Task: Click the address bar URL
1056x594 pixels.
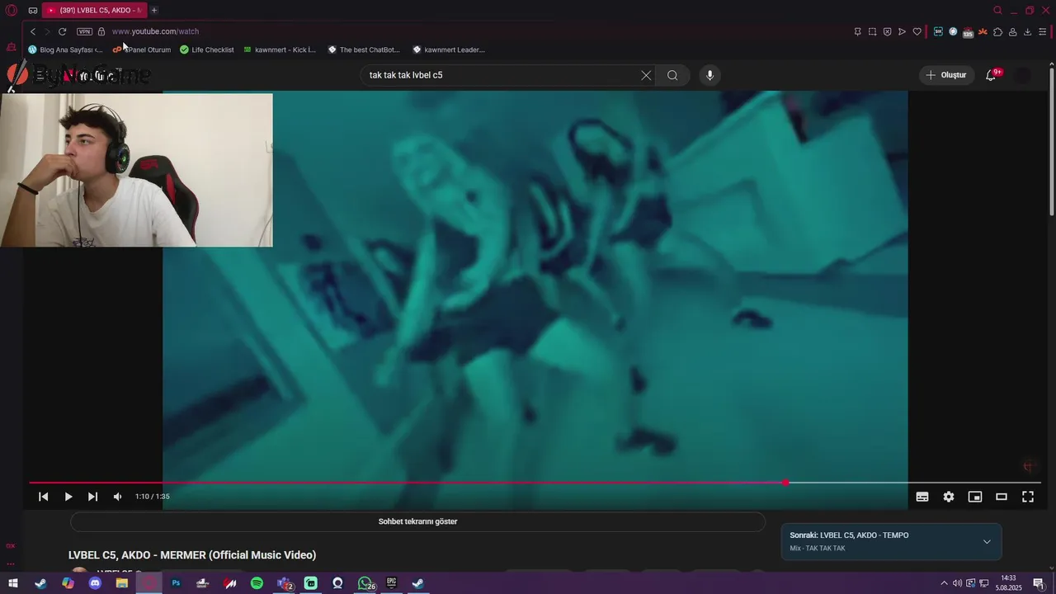Action: point(155,31)
